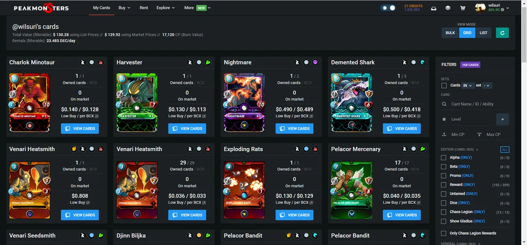This screenshot has width=527, height=245.
Task: Click the external link icon under Nightmare's price
Action: point(312,116)
